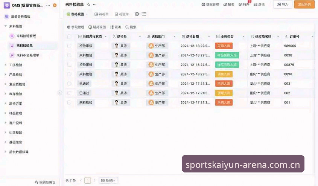
Task: Open 报表 reports
Action: point(229,5)
